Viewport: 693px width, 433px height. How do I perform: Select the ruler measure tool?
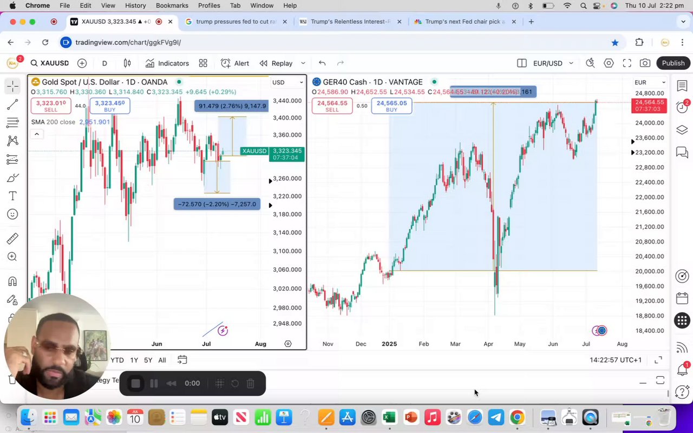(x=12, y=238)
